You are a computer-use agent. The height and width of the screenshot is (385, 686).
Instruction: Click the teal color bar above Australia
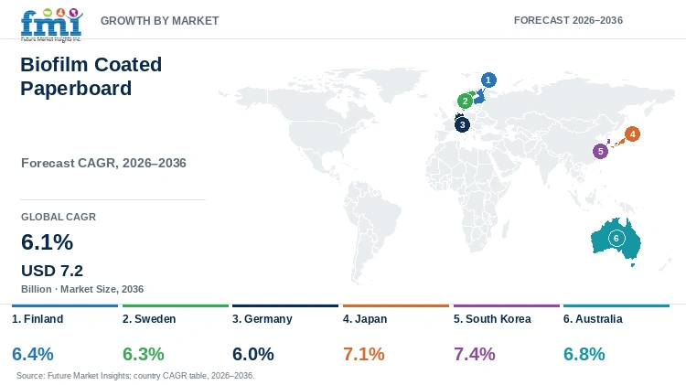pyautogui.click(x=616, y=305)
